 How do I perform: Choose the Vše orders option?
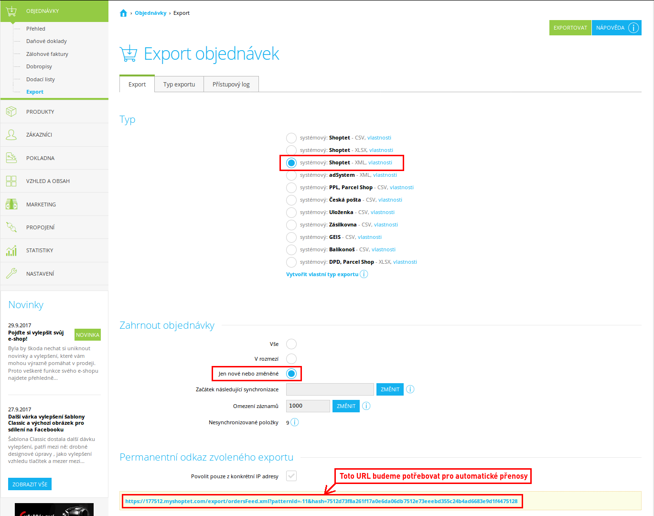tap(291, 344)
